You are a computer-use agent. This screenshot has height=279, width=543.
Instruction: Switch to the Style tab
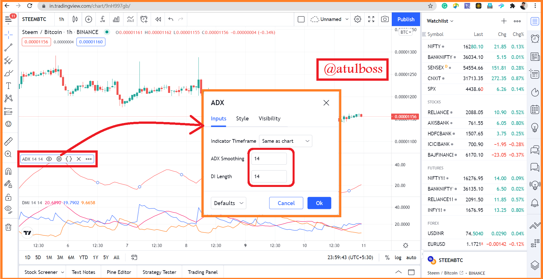tap(242, 119)
